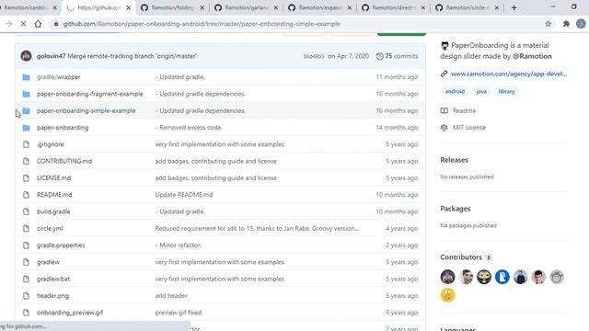This screenshot has height=331, width=589.
Task: View the 75 commits history
Action: (397, 56)
